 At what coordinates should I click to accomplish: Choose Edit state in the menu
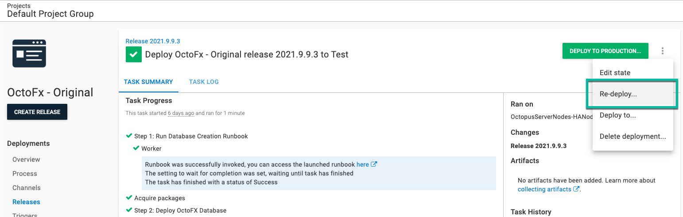pos(614,73)
